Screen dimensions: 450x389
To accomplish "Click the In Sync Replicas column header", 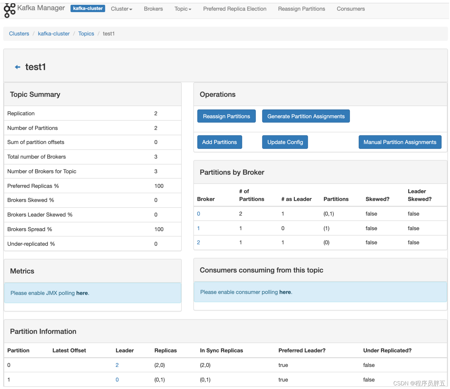I will tap(221, 351).
